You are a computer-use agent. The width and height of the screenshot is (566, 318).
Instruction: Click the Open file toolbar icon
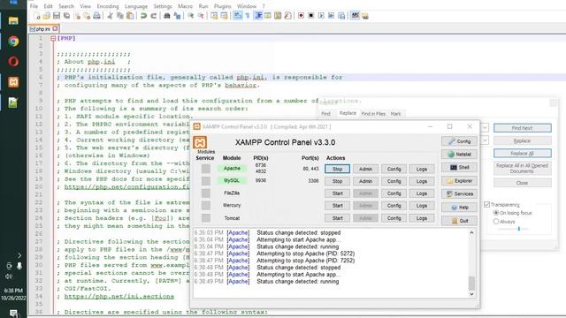pyautogui.click(x=47, y=16)
